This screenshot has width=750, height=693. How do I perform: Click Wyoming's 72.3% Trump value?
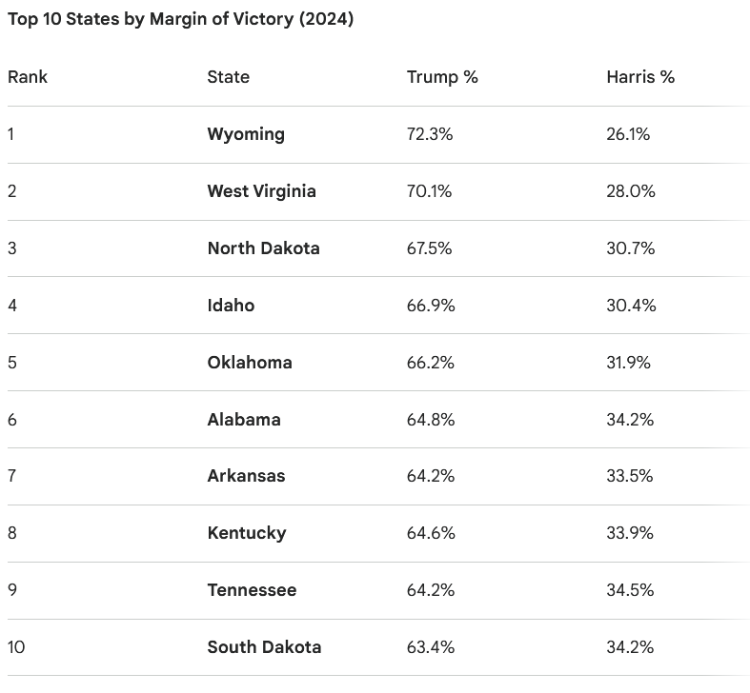click(430, 134)
